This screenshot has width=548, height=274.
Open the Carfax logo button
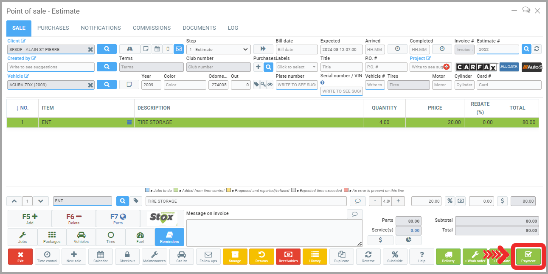pos(476,67)
